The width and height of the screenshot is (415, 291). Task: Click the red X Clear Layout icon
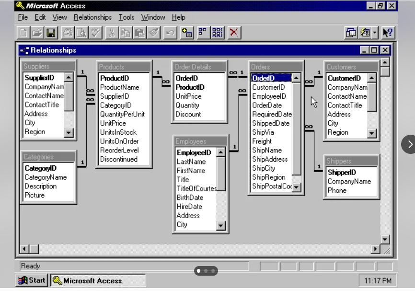[234, 33]
